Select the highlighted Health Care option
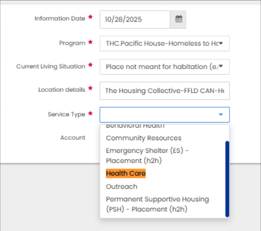 (x=125, y=173)
